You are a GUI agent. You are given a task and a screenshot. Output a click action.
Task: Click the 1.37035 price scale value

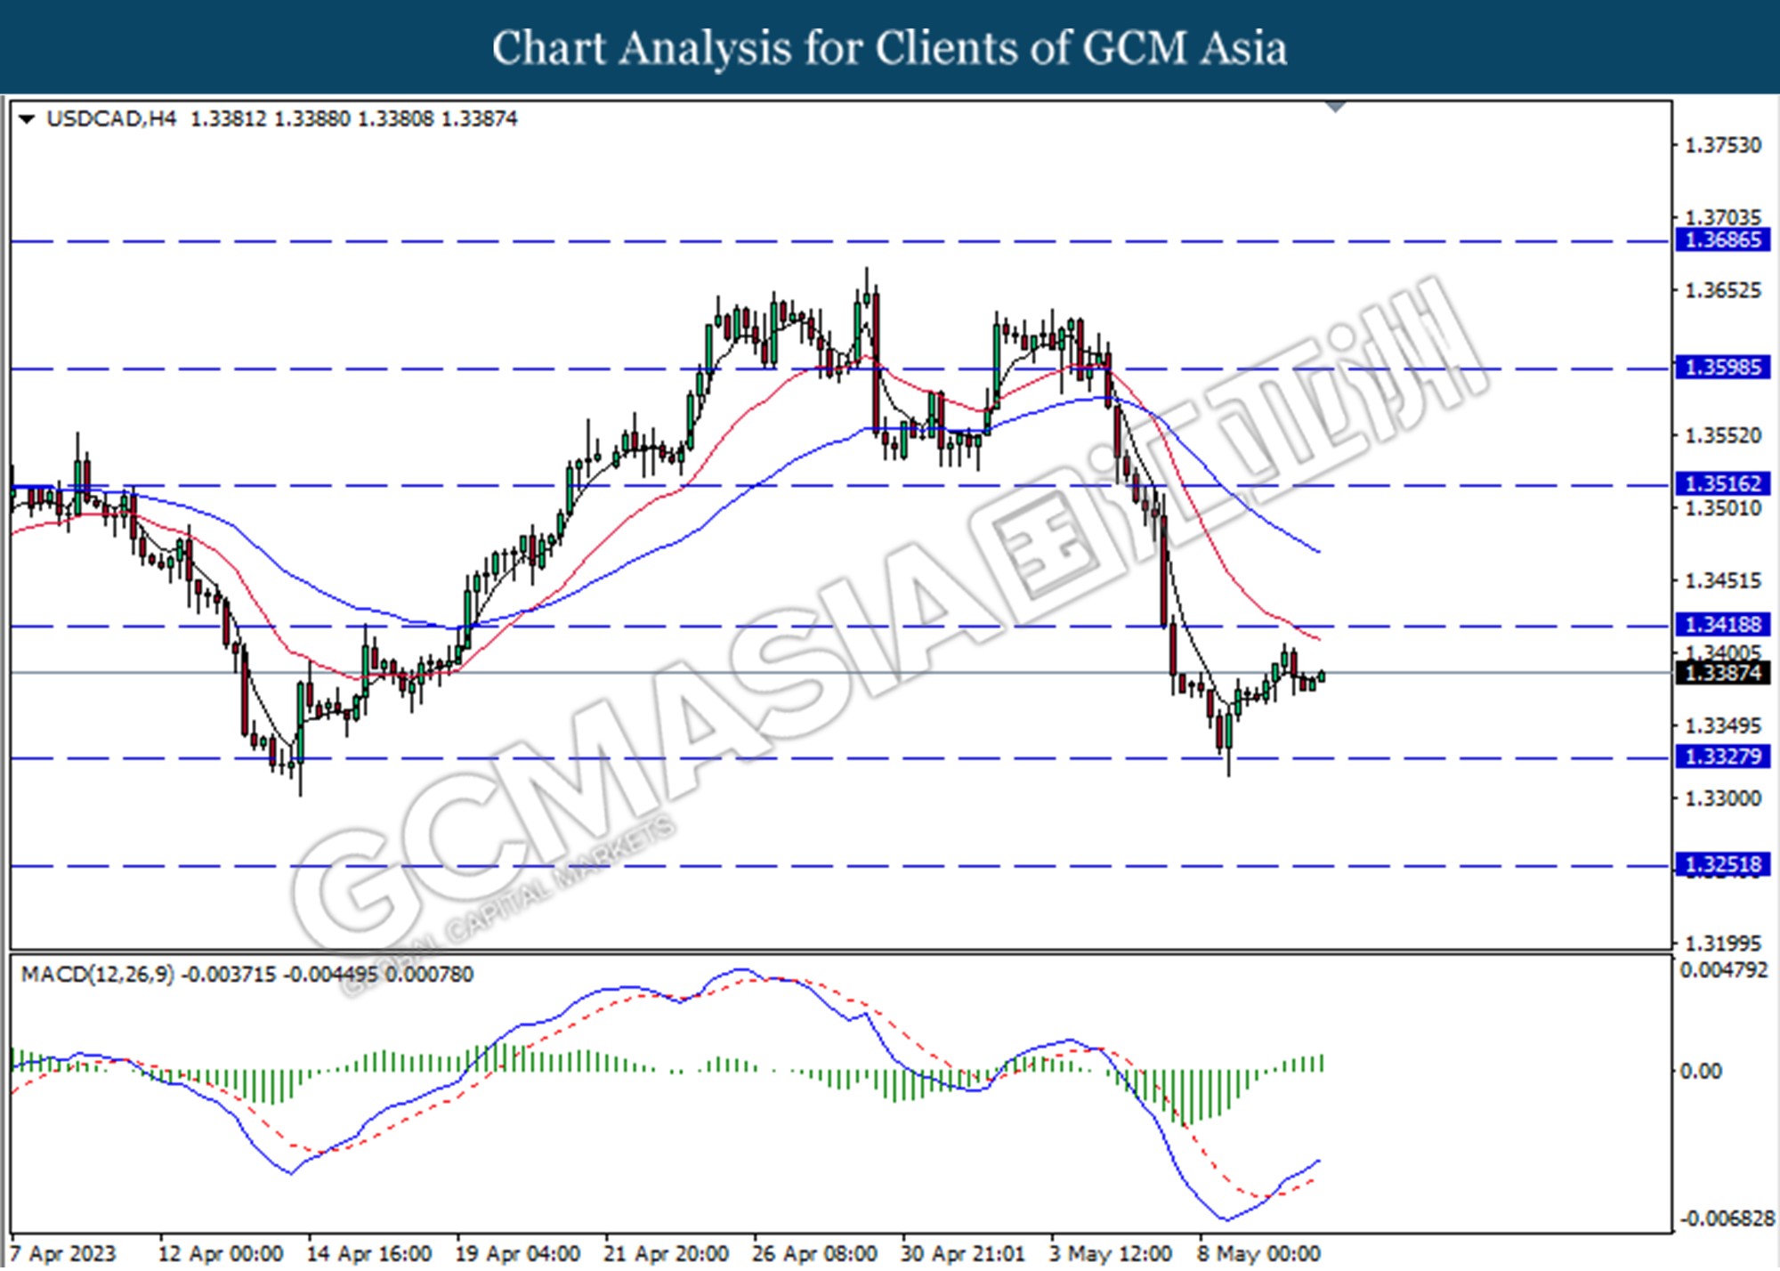(x=1723, y=217)
